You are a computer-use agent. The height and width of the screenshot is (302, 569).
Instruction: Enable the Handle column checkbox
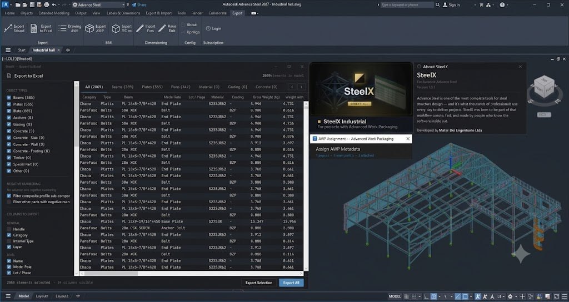coord(9,229)
